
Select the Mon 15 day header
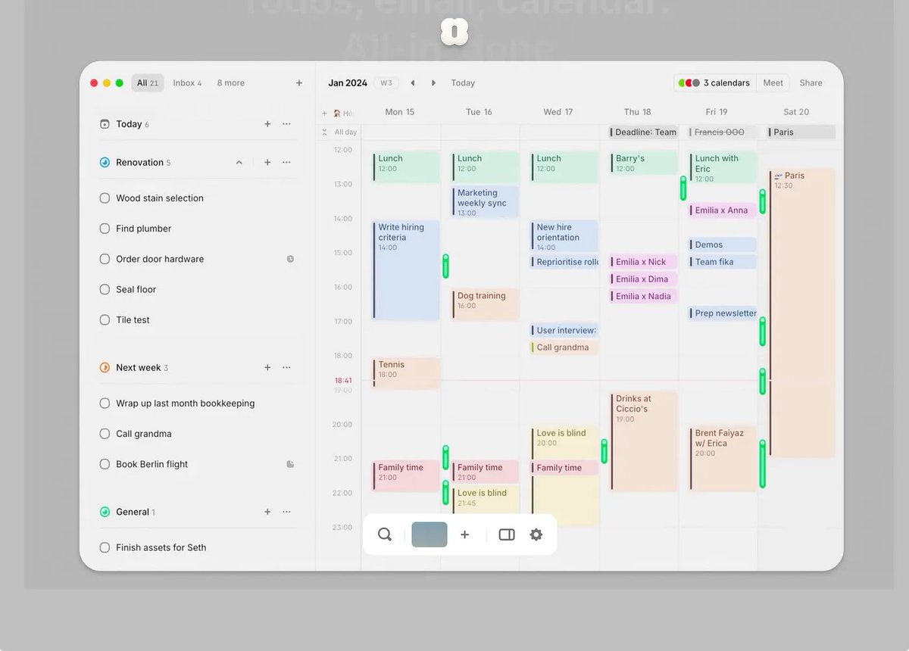click(400, 112)
